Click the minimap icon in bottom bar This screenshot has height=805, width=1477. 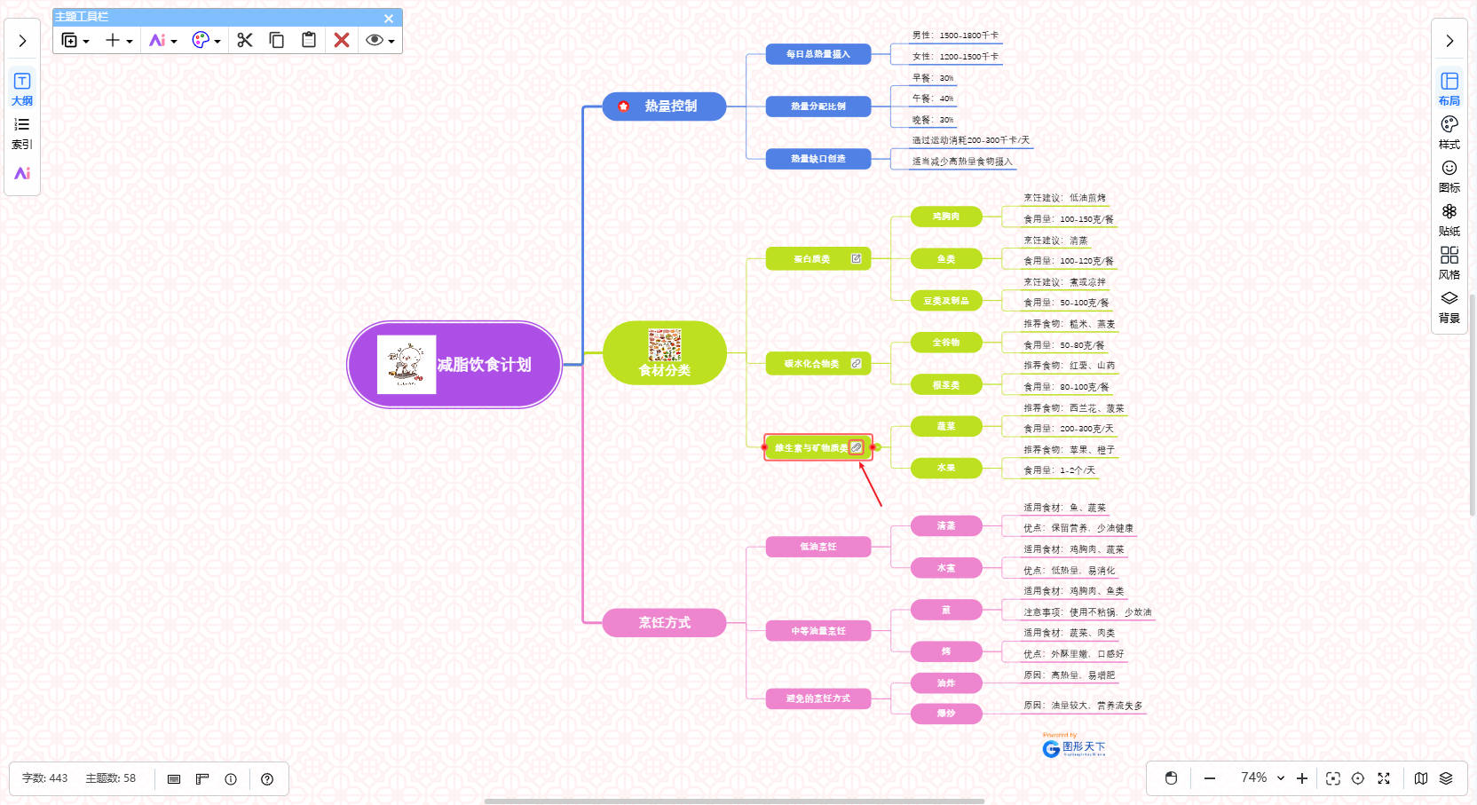[x=1421, y=778]
